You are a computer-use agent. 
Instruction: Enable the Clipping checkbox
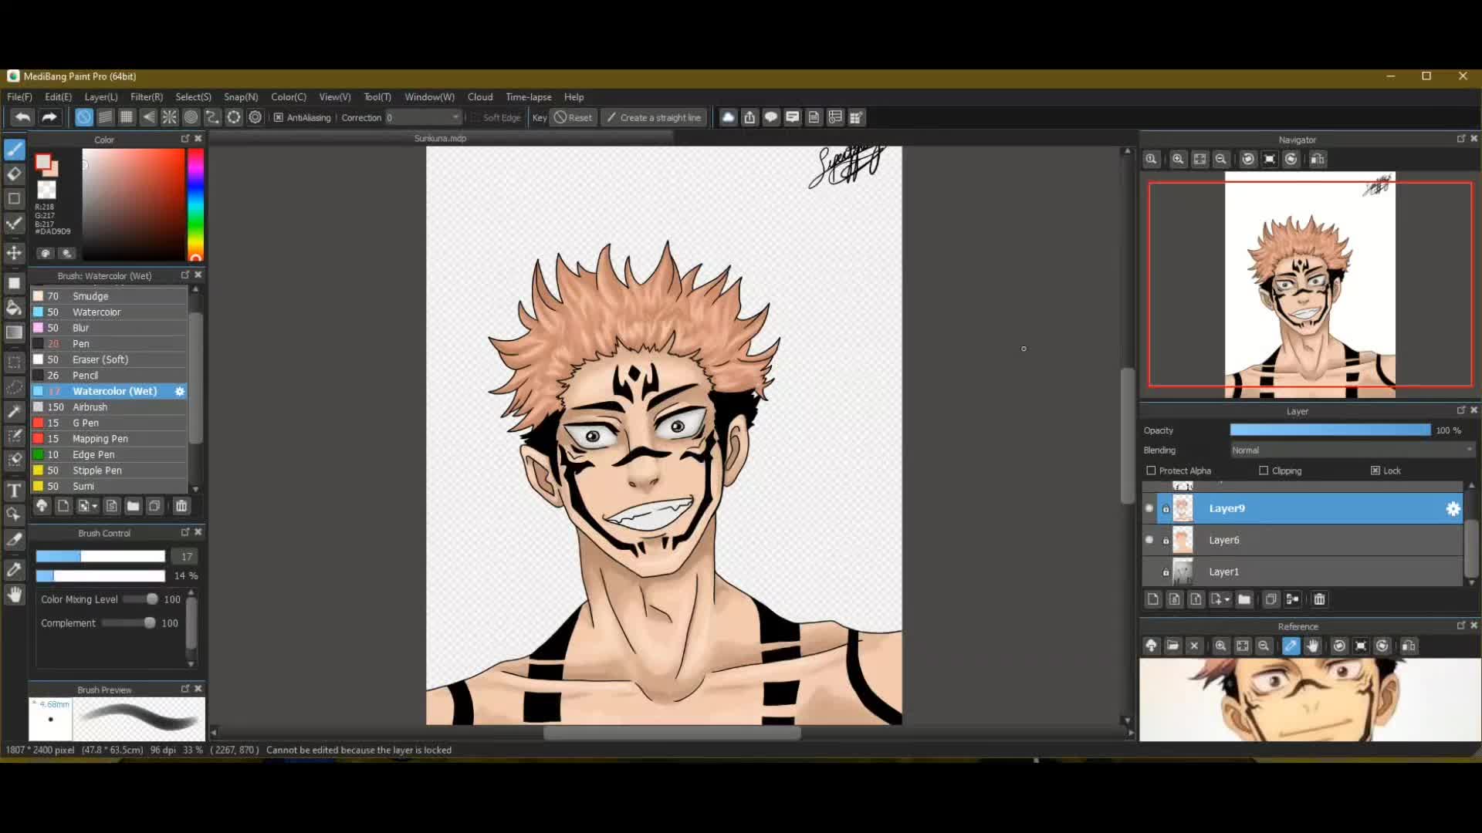[x=1264, y=470]
